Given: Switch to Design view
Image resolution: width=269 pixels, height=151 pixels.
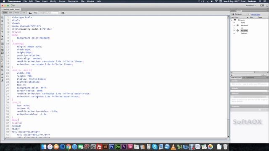Looking at the screenshot, I should 17,13.
